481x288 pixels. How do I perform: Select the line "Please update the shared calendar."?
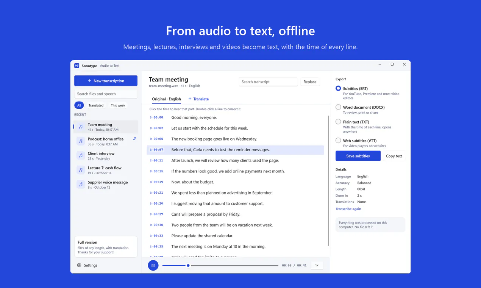(236, 236)
